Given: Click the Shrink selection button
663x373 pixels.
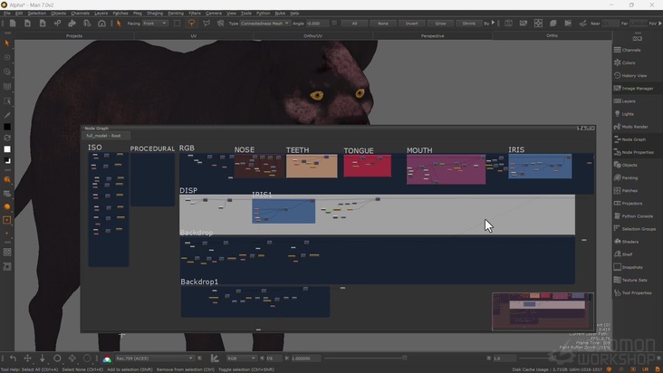Looking at the screenshot, I should pos(468,24).
